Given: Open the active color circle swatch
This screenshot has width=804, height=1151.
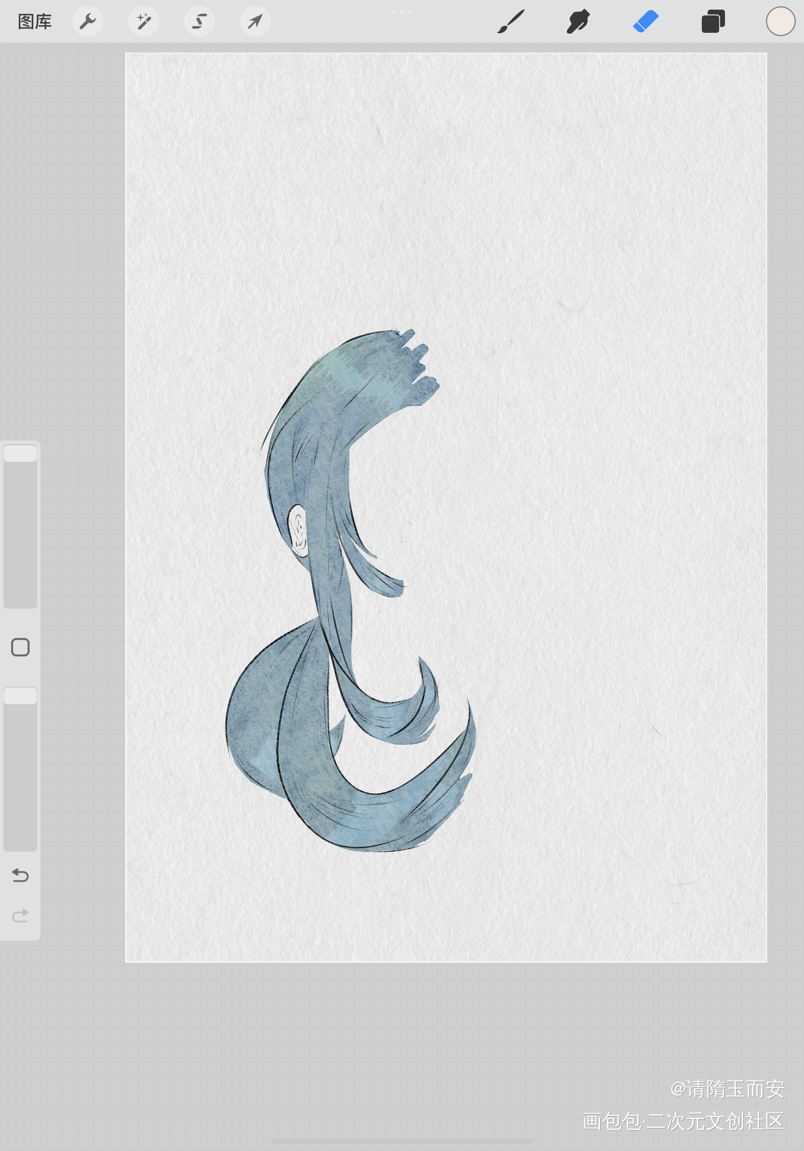Looking at the screenshot, I should coord(780,22).
